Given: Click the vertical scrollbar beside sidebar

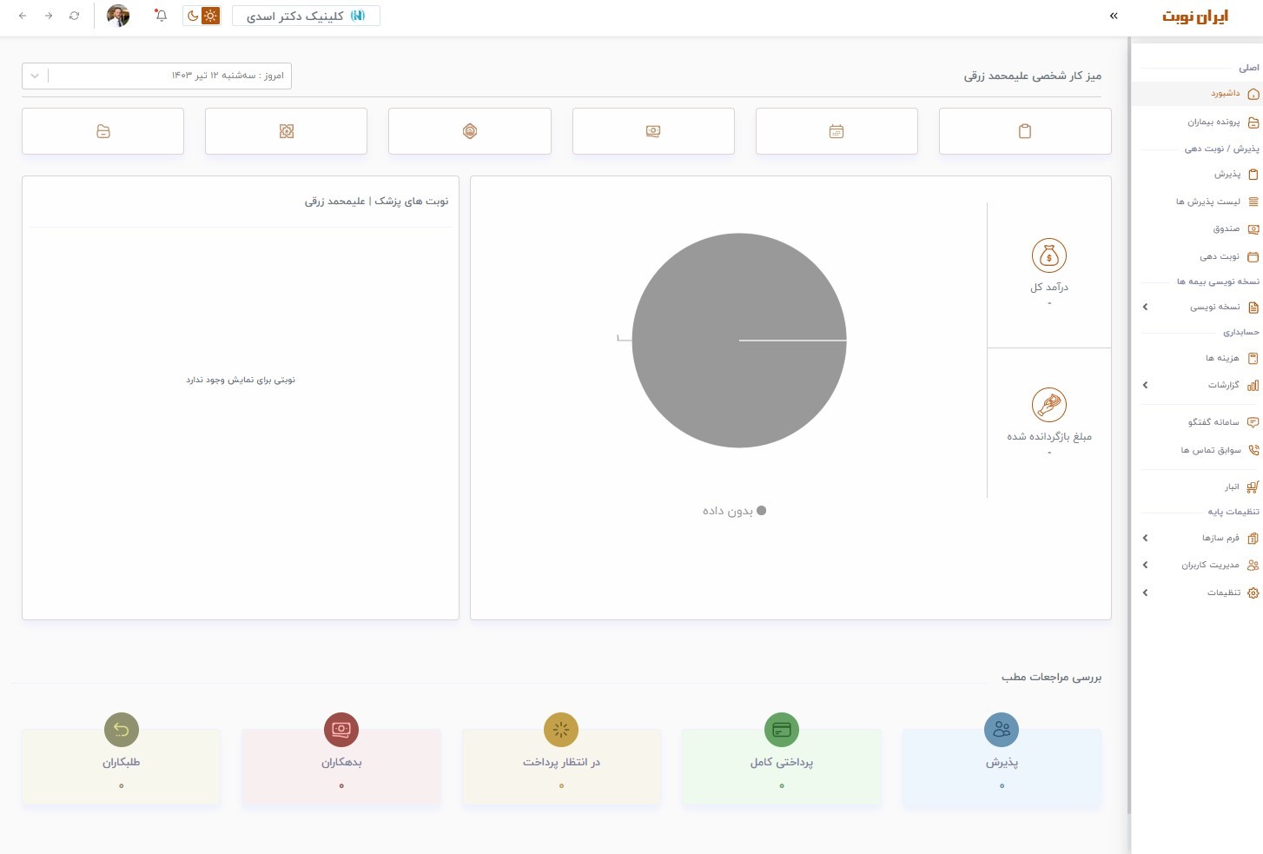Looking at the screenshot, I should pyautogui.click(x=1129, y=426).
